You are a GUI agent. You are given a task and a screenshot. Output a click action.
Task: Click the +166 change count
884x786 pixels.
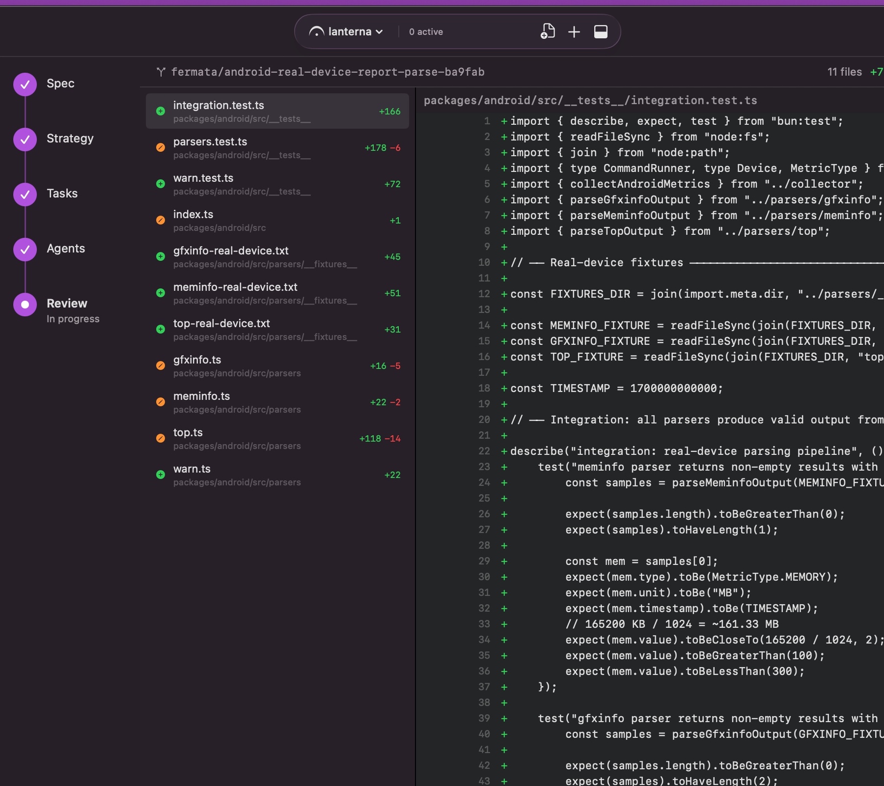(x=389, y=112)
